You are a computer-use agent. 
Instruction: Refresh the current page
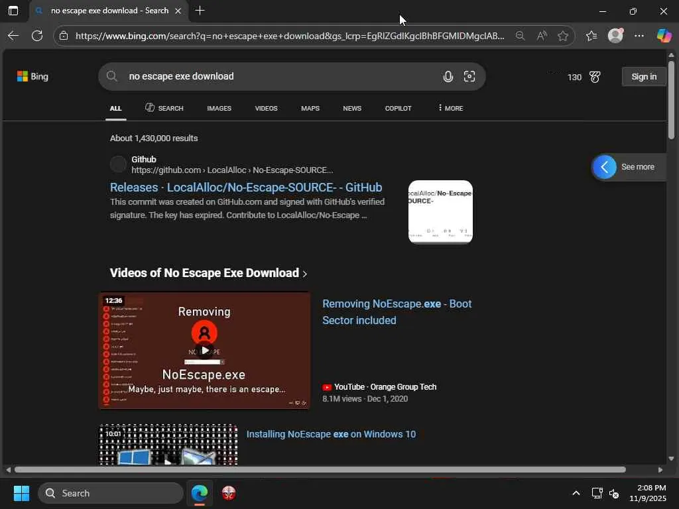37,36
